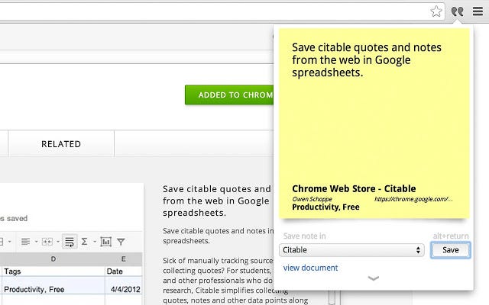Insert a chart via the chart icon
Image resolution: width=489 pixels, height=305 pixels.
point(105,242)
